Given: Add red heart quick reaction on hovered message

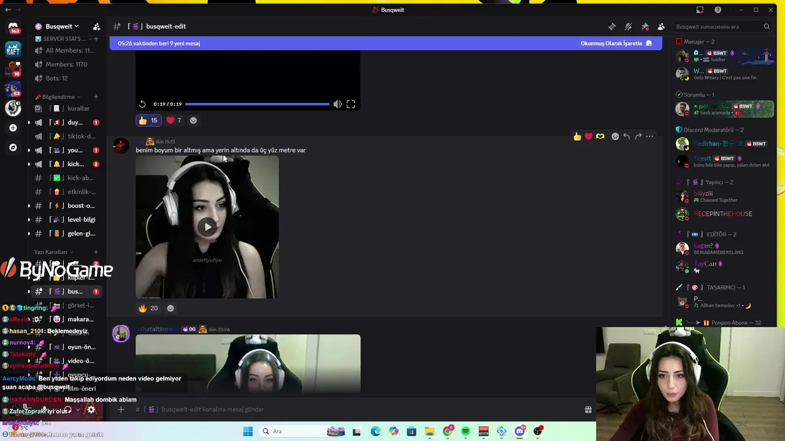Looking at the screenshot, I should click(x=589, y=137).
